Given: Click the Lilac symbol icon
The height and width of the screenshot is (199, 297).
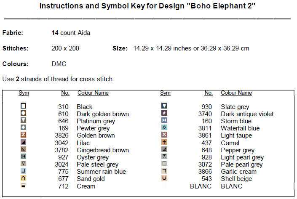Looking at the screenshot, I should (24, 142).
